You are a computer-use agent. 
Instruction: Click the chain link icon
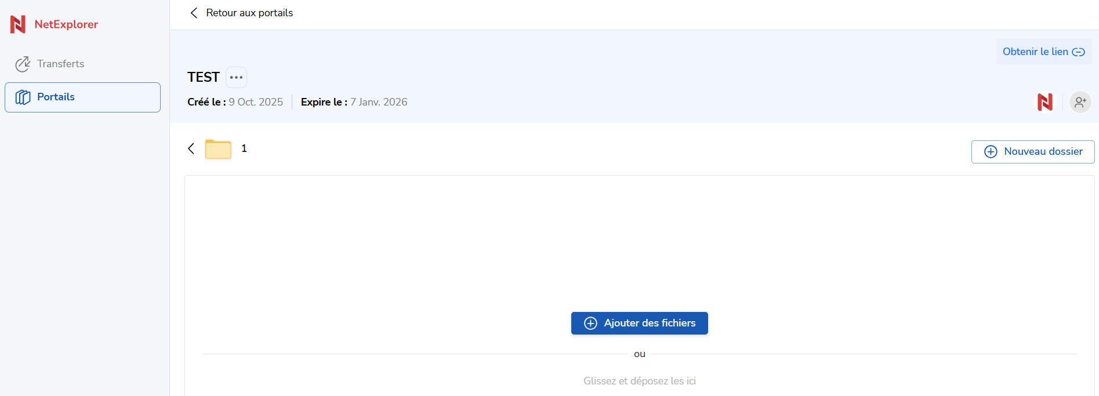[x=1078, y=52]
